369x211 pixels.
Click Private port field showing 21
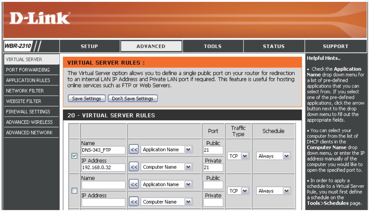coord(213,168)
